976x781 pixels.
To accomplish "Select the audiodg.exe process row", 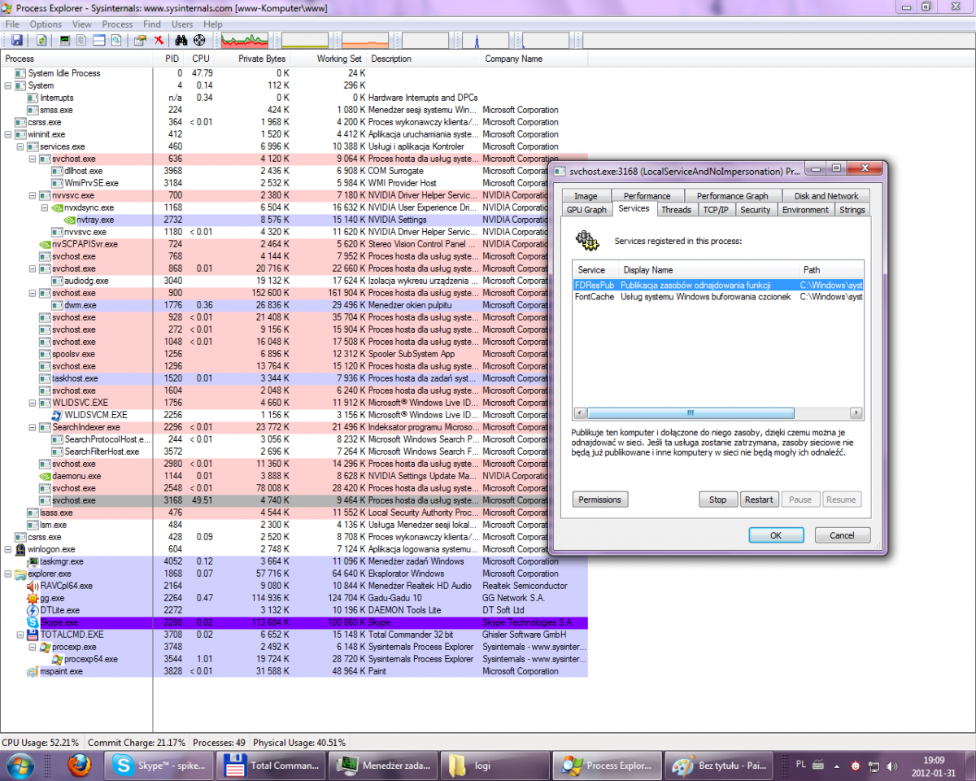I will coord(293,281).
